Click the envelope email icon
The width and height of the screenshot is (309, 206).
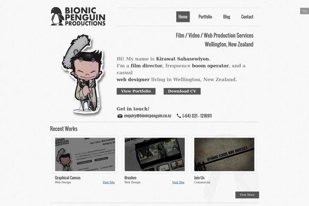click(x=120, y=116)
